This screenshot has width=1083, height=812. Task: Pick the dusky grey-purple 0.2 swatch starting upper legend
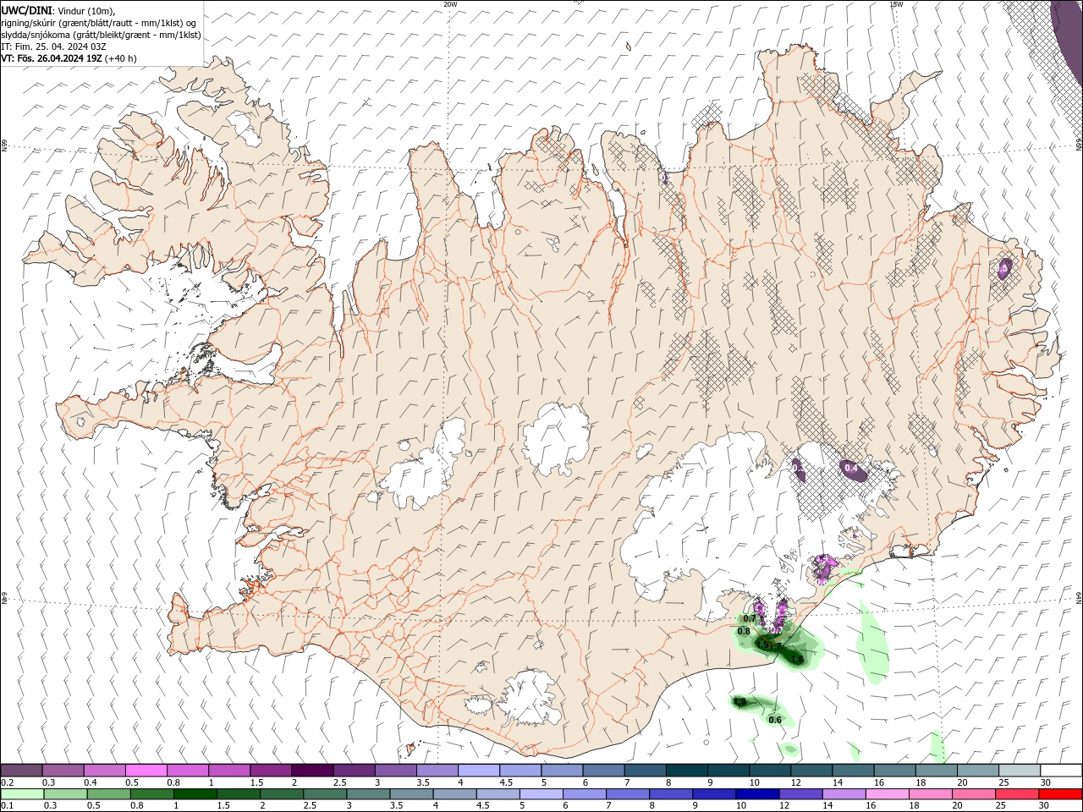tap(22, 771)
